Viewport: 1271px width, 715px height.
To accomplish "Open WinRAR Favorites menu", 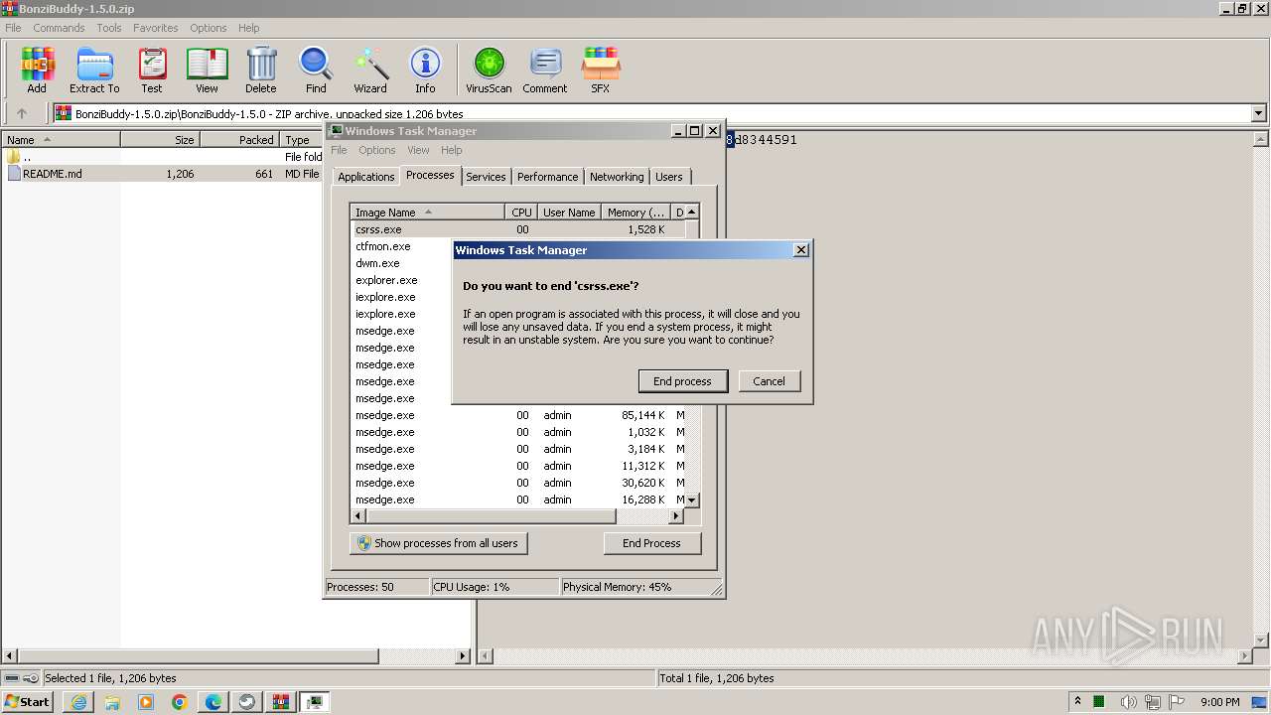I will (156, 28).
